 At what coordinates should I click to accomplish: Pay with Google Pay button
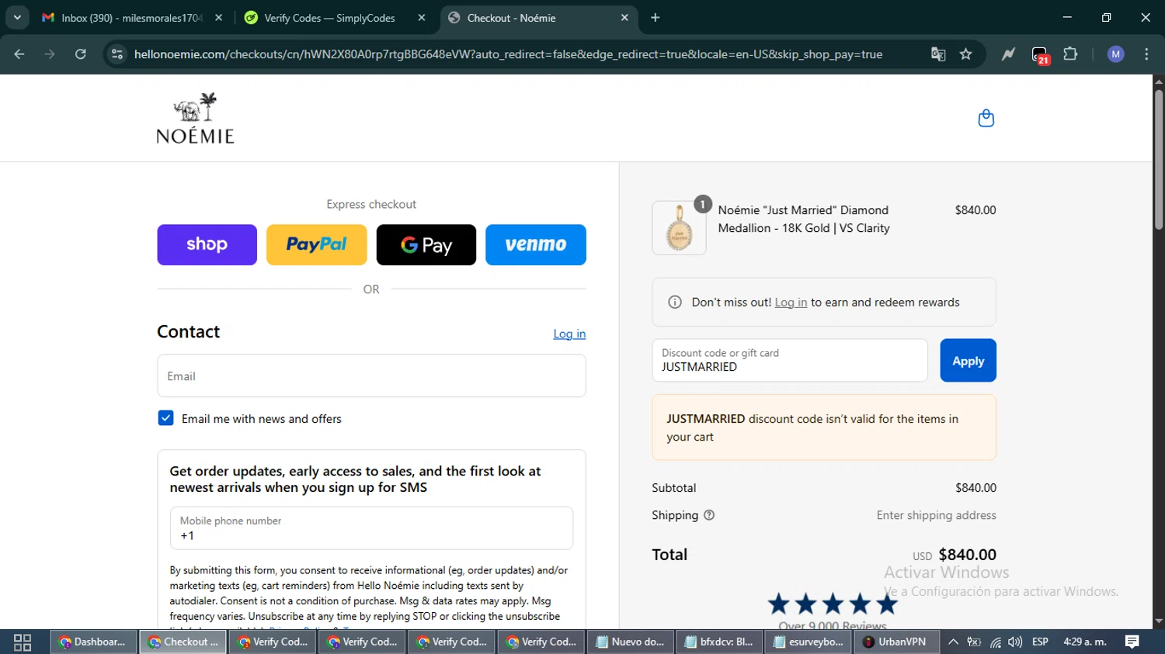click(x=426, y=244)
